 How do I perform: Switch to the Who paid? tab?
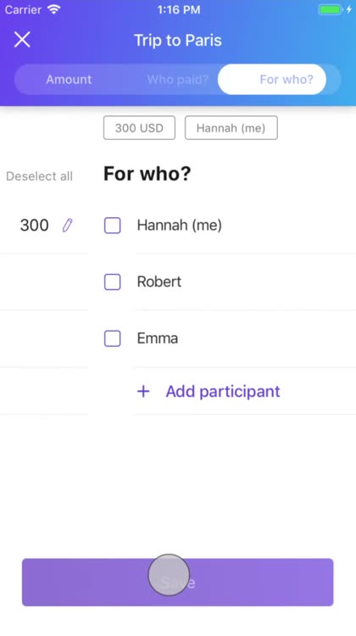click(178, 79)
